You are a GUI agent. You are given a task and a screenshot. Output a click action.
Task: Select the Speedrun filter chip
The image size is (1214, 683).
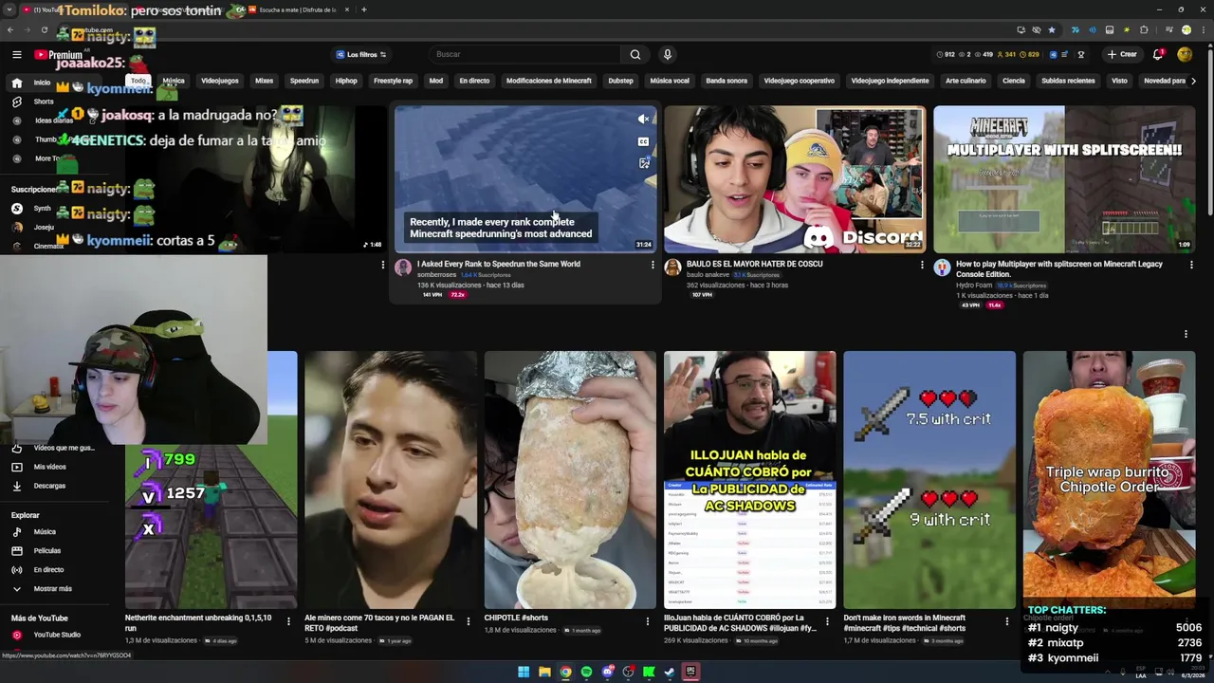[x=304, y=81]
